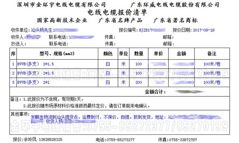Click the 单价 column header
239x143 pixels.
pyautogui.click(x=158, y=54)
